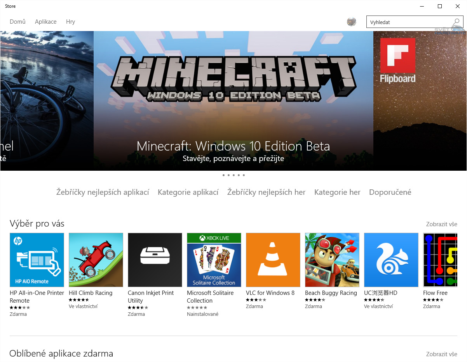
Task: Select the last carousel navigation dot
Action: (244, 175)
